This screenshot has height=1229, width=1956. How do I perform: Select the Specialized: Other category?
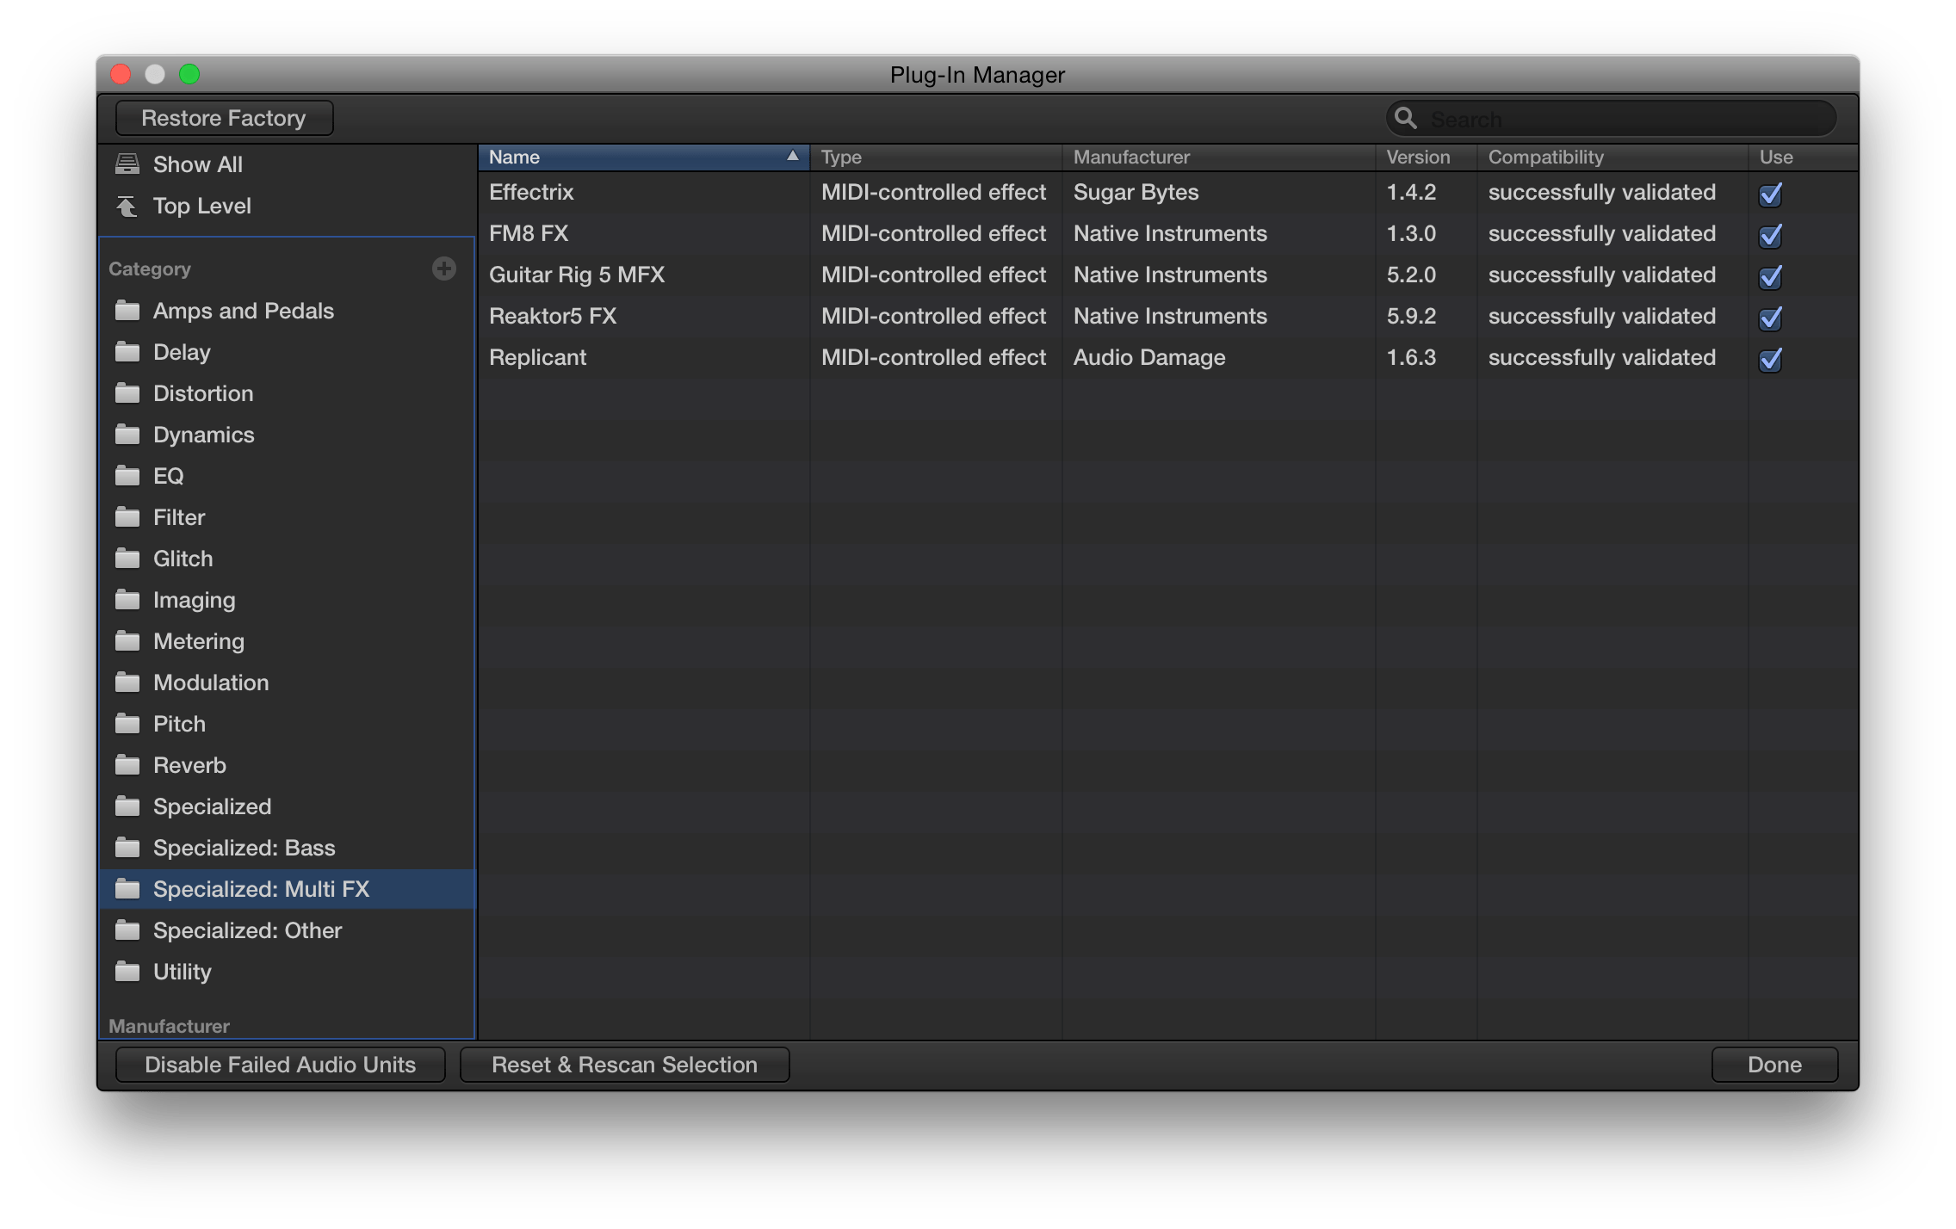pos(247,929)
